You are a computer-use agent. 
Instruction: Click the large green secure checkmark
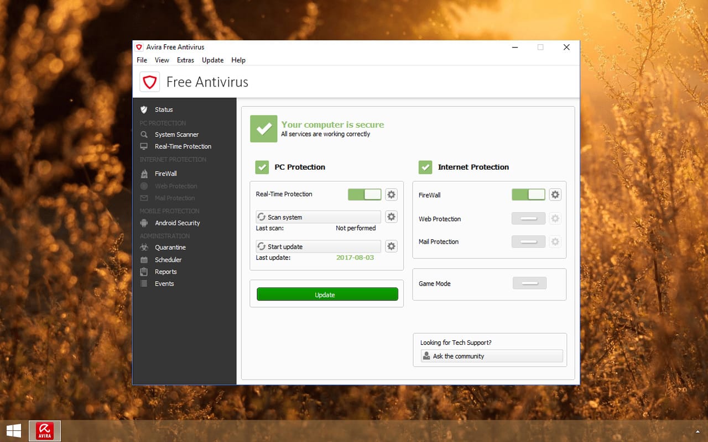264,129
